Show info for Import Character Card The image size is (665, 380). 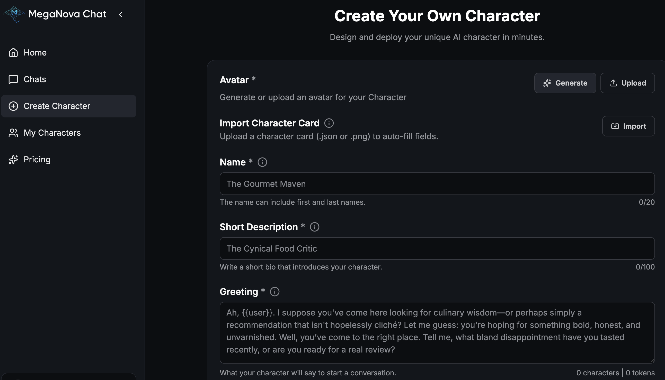[x=329, y=123]
